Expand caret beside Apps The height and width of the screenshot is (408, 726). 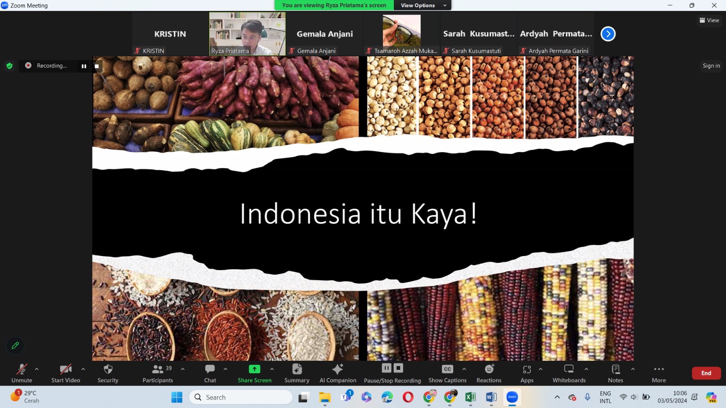(540, 369)
